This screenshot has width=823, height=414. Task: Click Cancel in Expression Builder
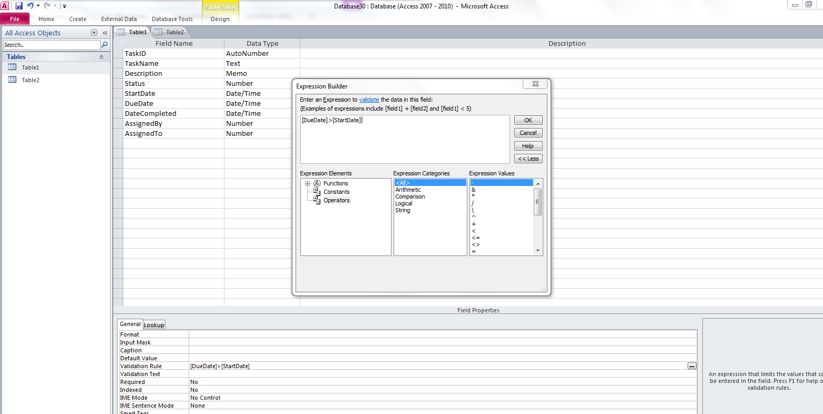click(528, 133)
